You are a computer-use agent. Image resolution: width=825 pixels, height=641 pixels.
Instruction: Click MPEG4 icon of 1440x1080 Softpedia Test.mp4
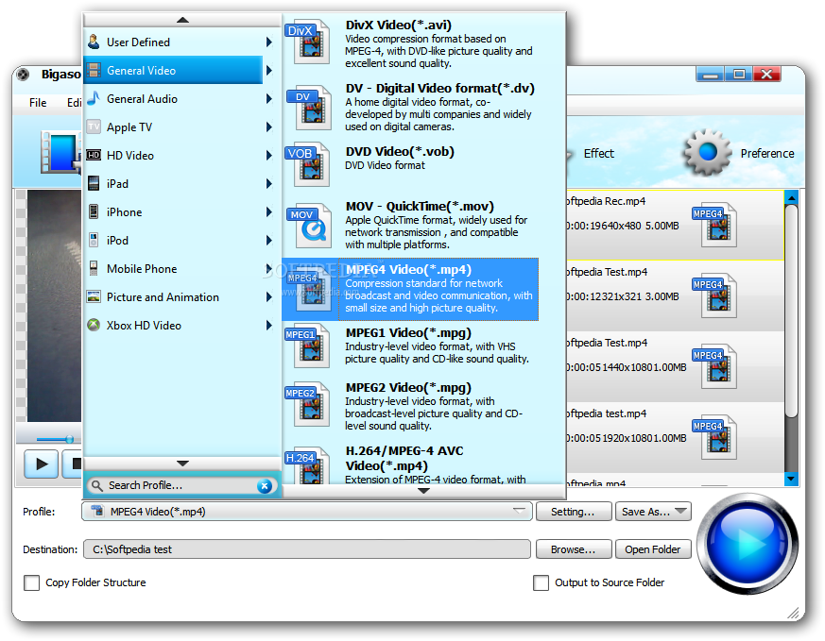[x=715, y=366]
